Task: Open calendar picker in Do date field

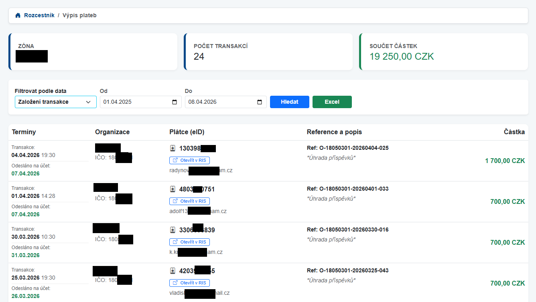Action: click(260, 102)
